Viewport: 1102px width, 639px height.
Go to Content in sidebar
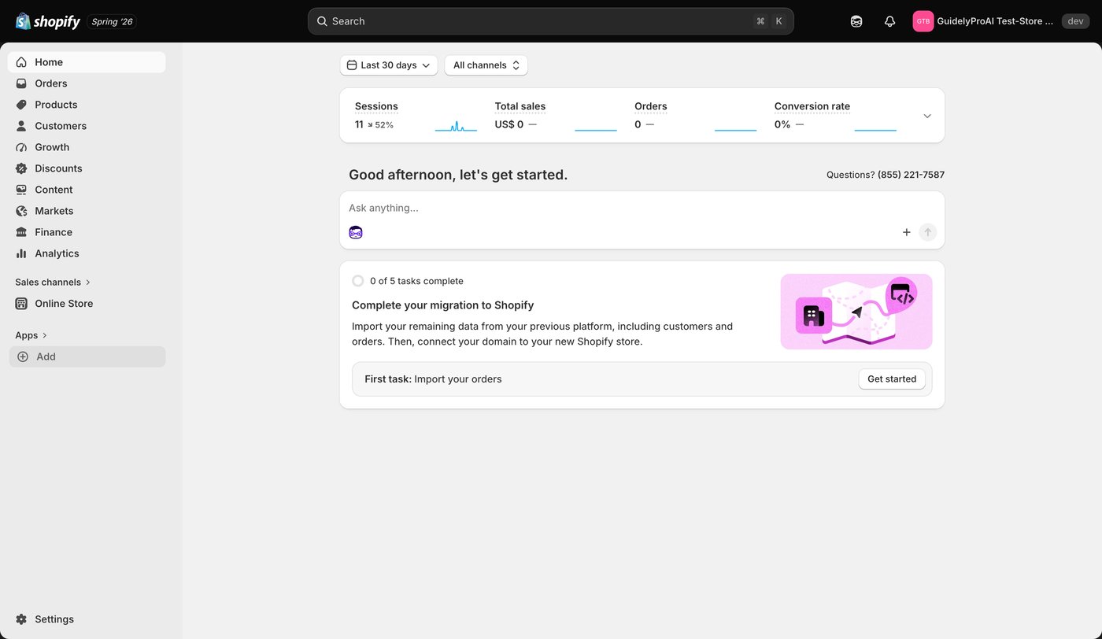point(87,190)
